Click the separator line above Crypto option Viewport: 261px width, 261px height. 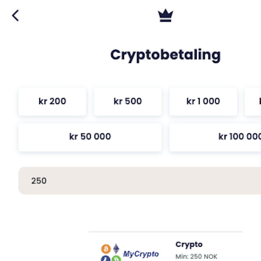click(x=165, y=232)
